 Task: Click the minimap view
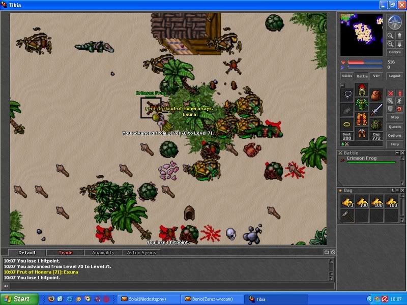click(361, 35)
